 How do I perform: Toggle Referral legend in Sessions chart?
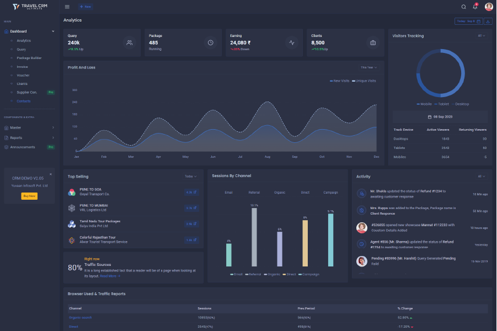coord(254,274)
